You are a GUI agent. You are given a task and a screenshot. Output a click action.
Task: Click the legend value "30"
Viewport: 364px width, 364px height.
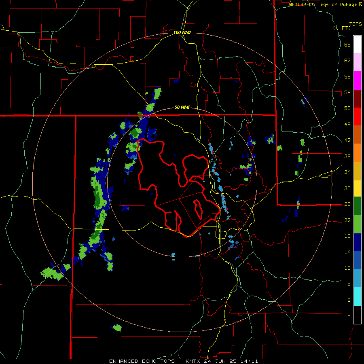347,188
